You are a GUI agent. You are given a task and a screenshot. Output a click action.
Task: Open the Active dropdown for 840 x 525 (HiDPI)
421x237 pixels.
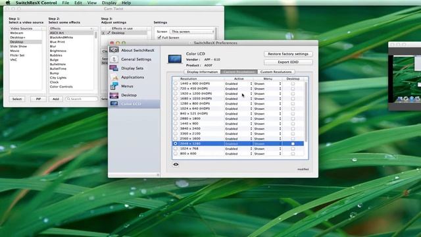239,114
